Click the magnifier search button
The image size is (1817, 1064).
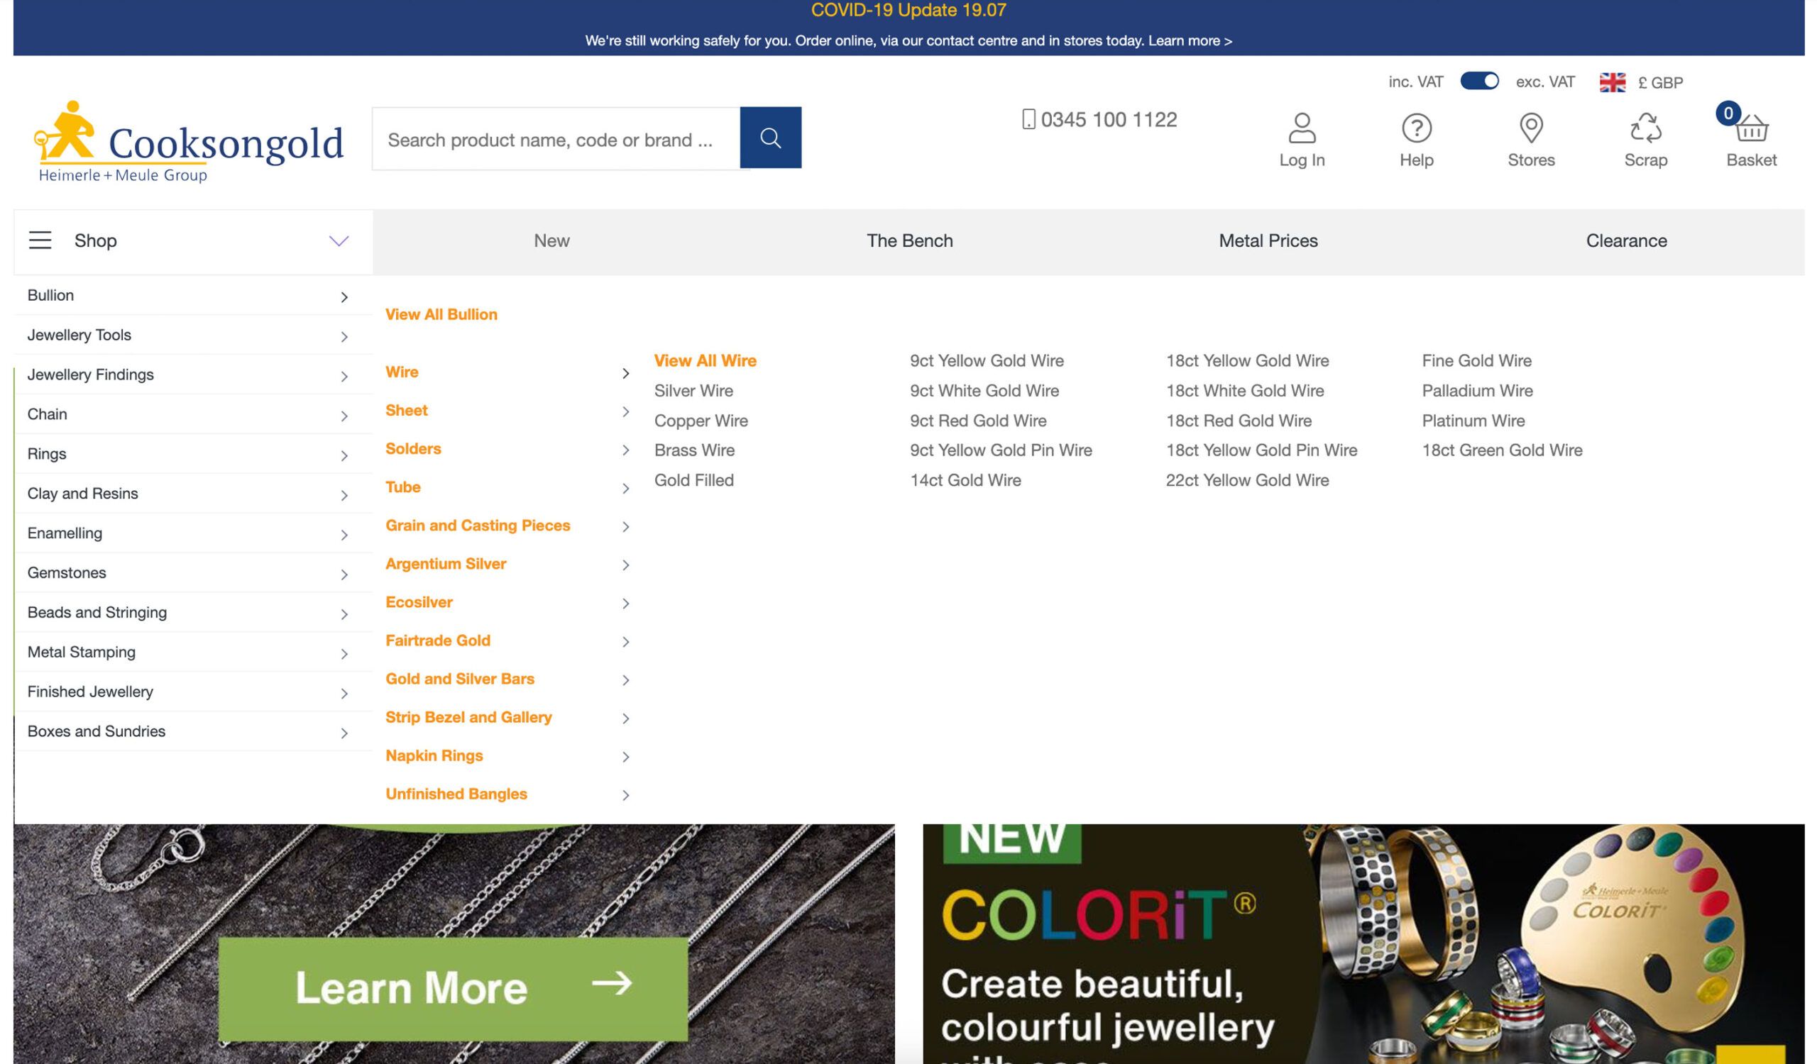[x=770, y=138]
